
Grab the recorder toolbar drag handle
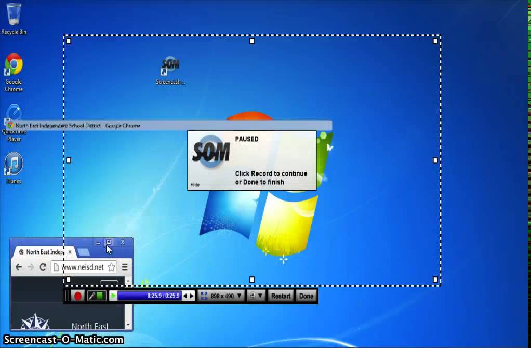[x=67, y=296]
